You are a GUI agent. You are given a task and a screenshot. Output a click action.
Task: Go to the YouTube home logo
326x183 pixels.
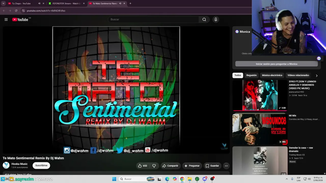tap(20, 20)
